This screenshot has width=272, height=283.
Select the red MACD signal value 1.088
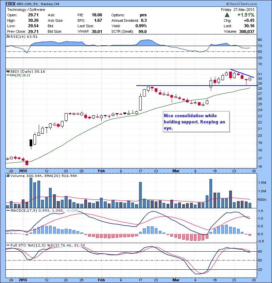tap(57, 210)
